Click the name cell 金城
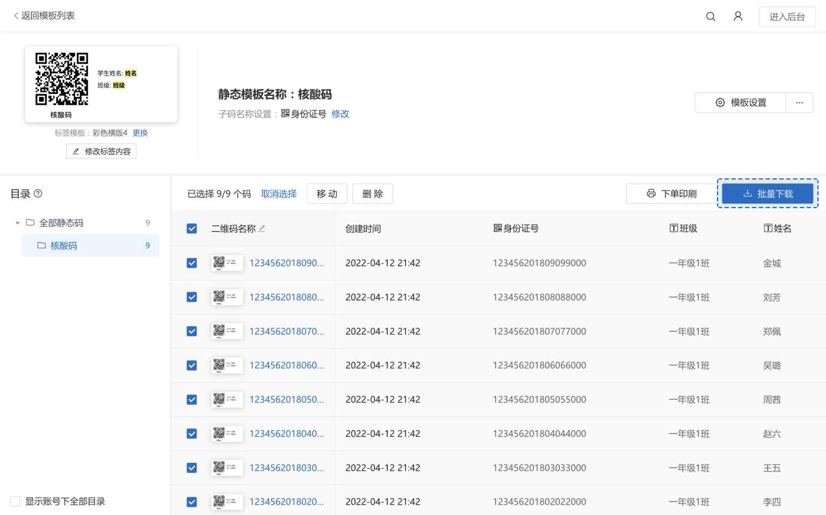 772,263
